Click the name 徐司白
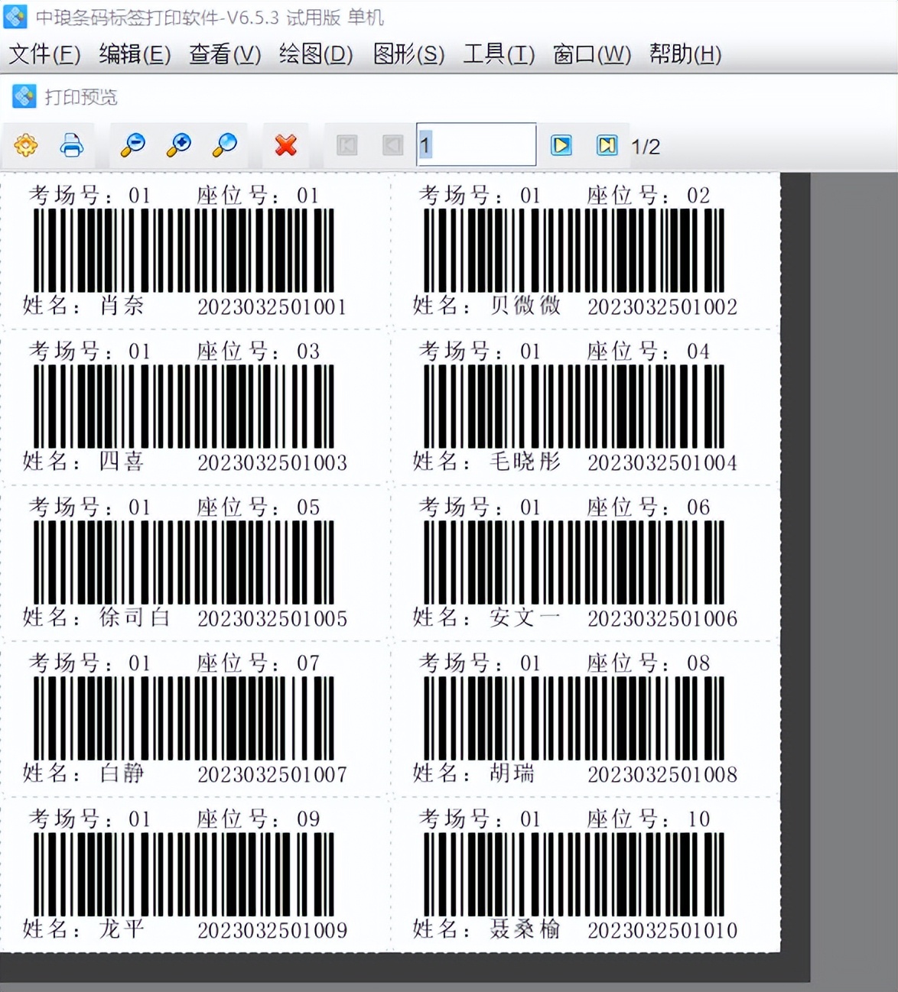Viewport: 898px width, 992px height. tap(135, 618)
